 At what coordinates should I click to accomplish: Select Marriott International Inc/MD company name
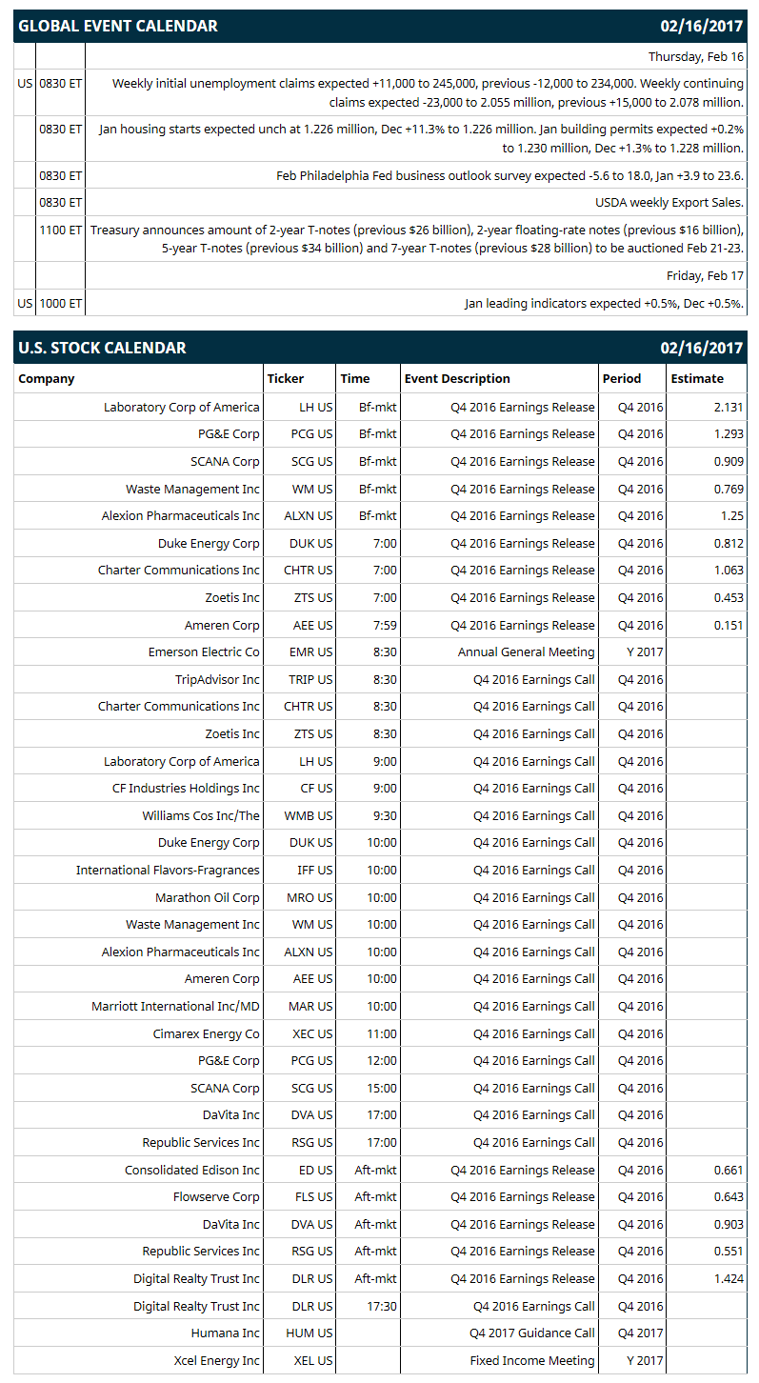point(175,1006)
